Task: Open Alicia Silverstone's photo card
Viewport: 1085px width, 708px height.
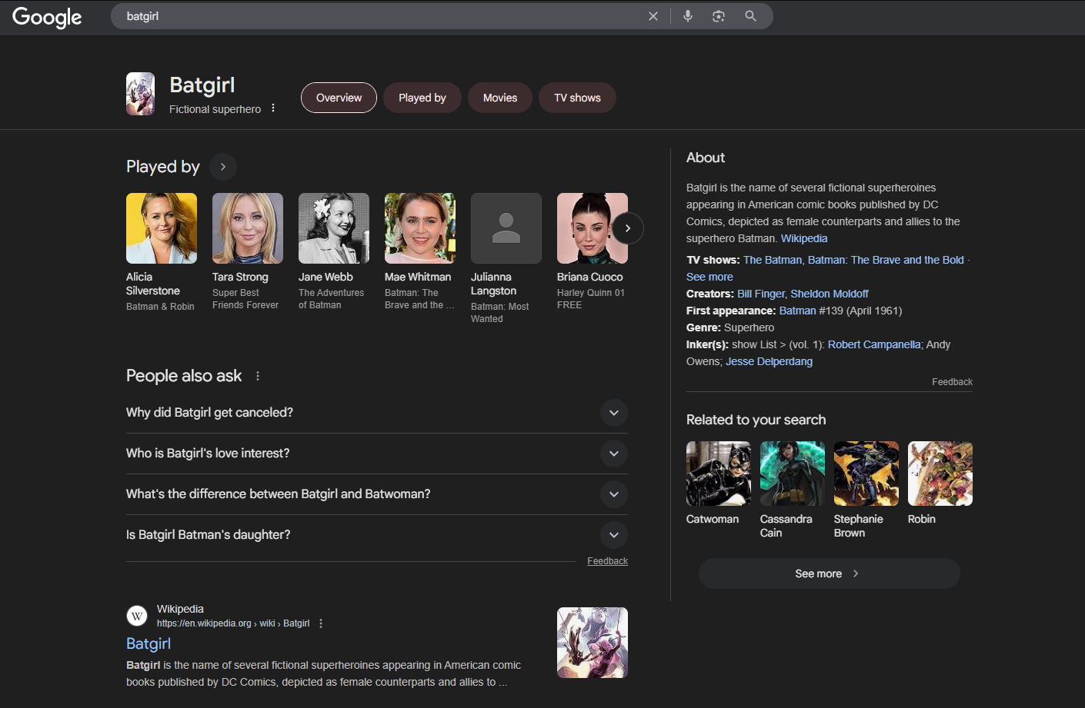Action: click(x=162, y=228)
